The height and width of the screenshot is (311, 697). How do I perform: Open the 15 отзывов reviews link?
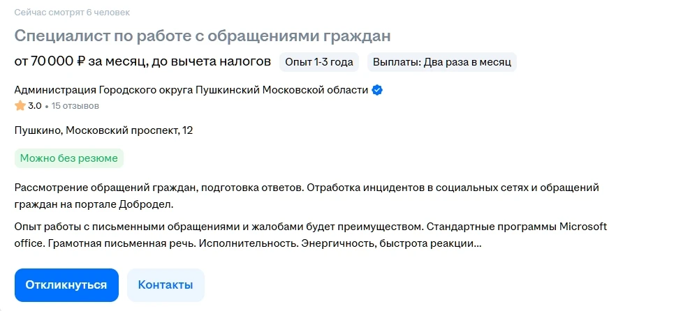75,106
